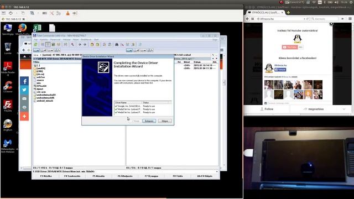Screen dimensions: 354x199
Task: Open right panel directory history dropdown arrow
Action: (216, 59)
